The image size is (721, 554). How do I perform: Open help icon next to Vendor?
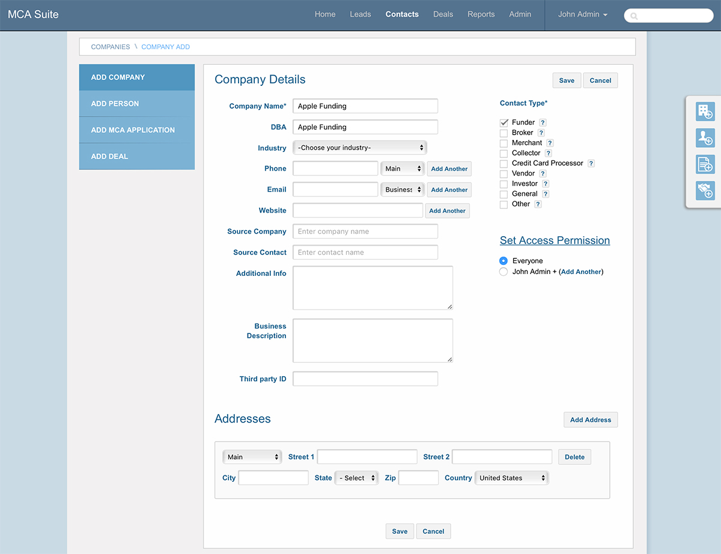(543, 174)
